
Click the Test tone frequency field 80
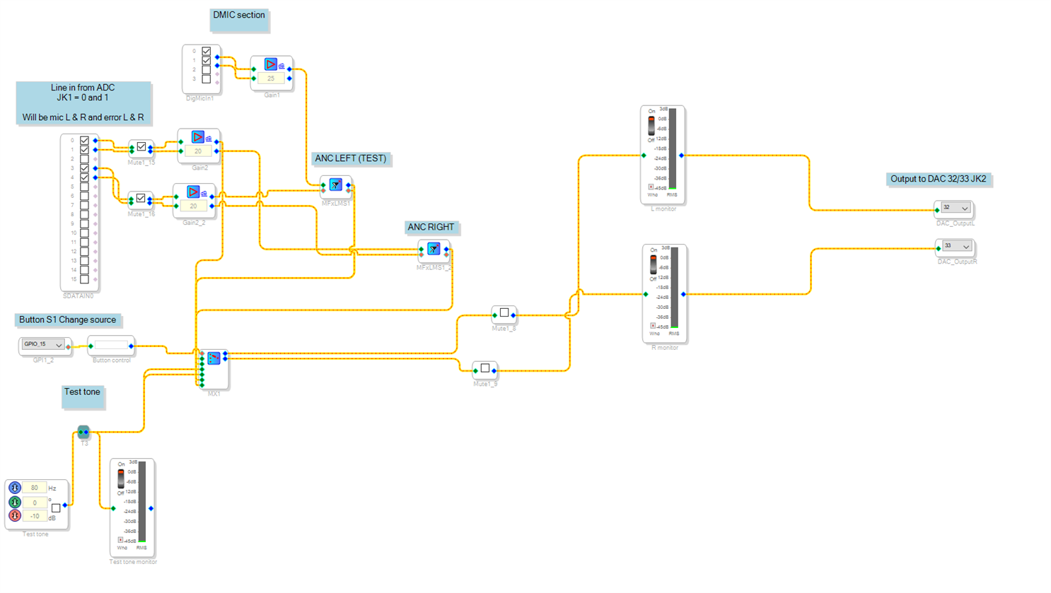point(35,488)
